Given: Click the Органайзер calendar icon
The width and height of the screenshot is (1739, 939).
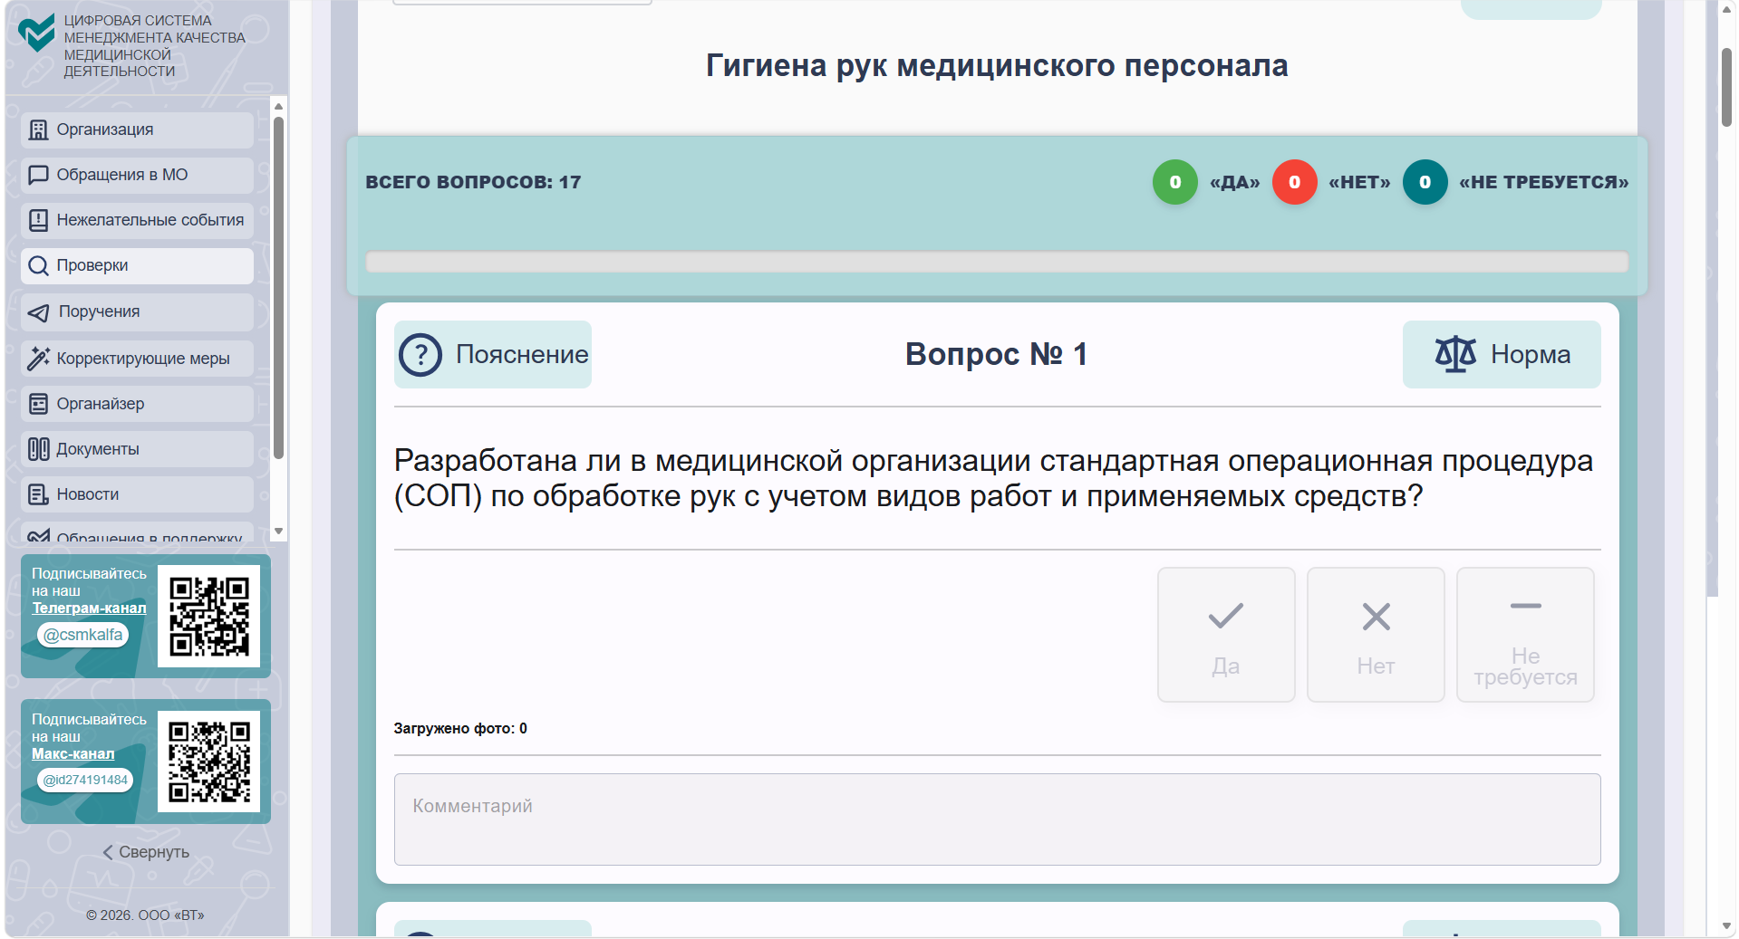Looking at the screenshot, I should [38, 404].
